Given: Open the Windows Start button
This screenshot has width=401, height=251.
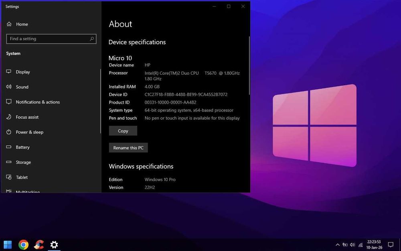Looking at the screenshot, I should (x=8, y=245).
